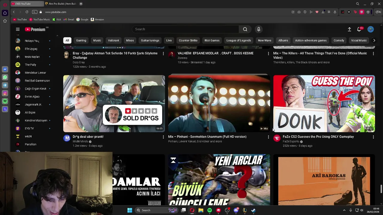
Task: Go back using the browser back arrow
Action: click(14, 12)
